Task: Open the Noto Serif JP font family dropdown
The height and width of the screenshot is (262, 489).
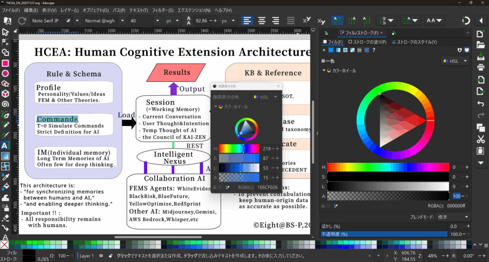Action: pyautogui.click(x=76, y=20)
